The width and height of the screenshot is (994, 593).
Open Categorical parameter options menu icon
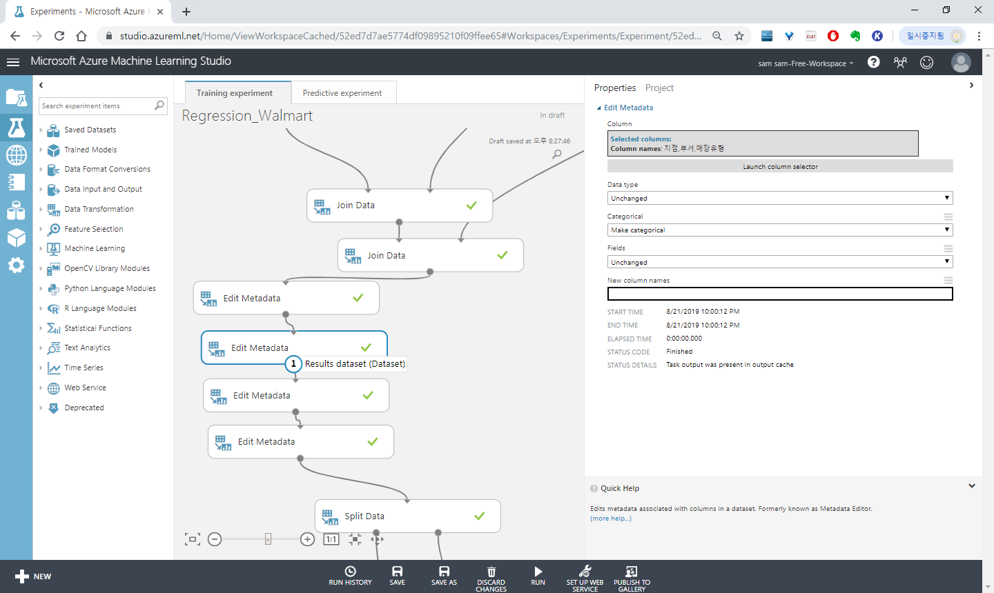tap(948, 217)
